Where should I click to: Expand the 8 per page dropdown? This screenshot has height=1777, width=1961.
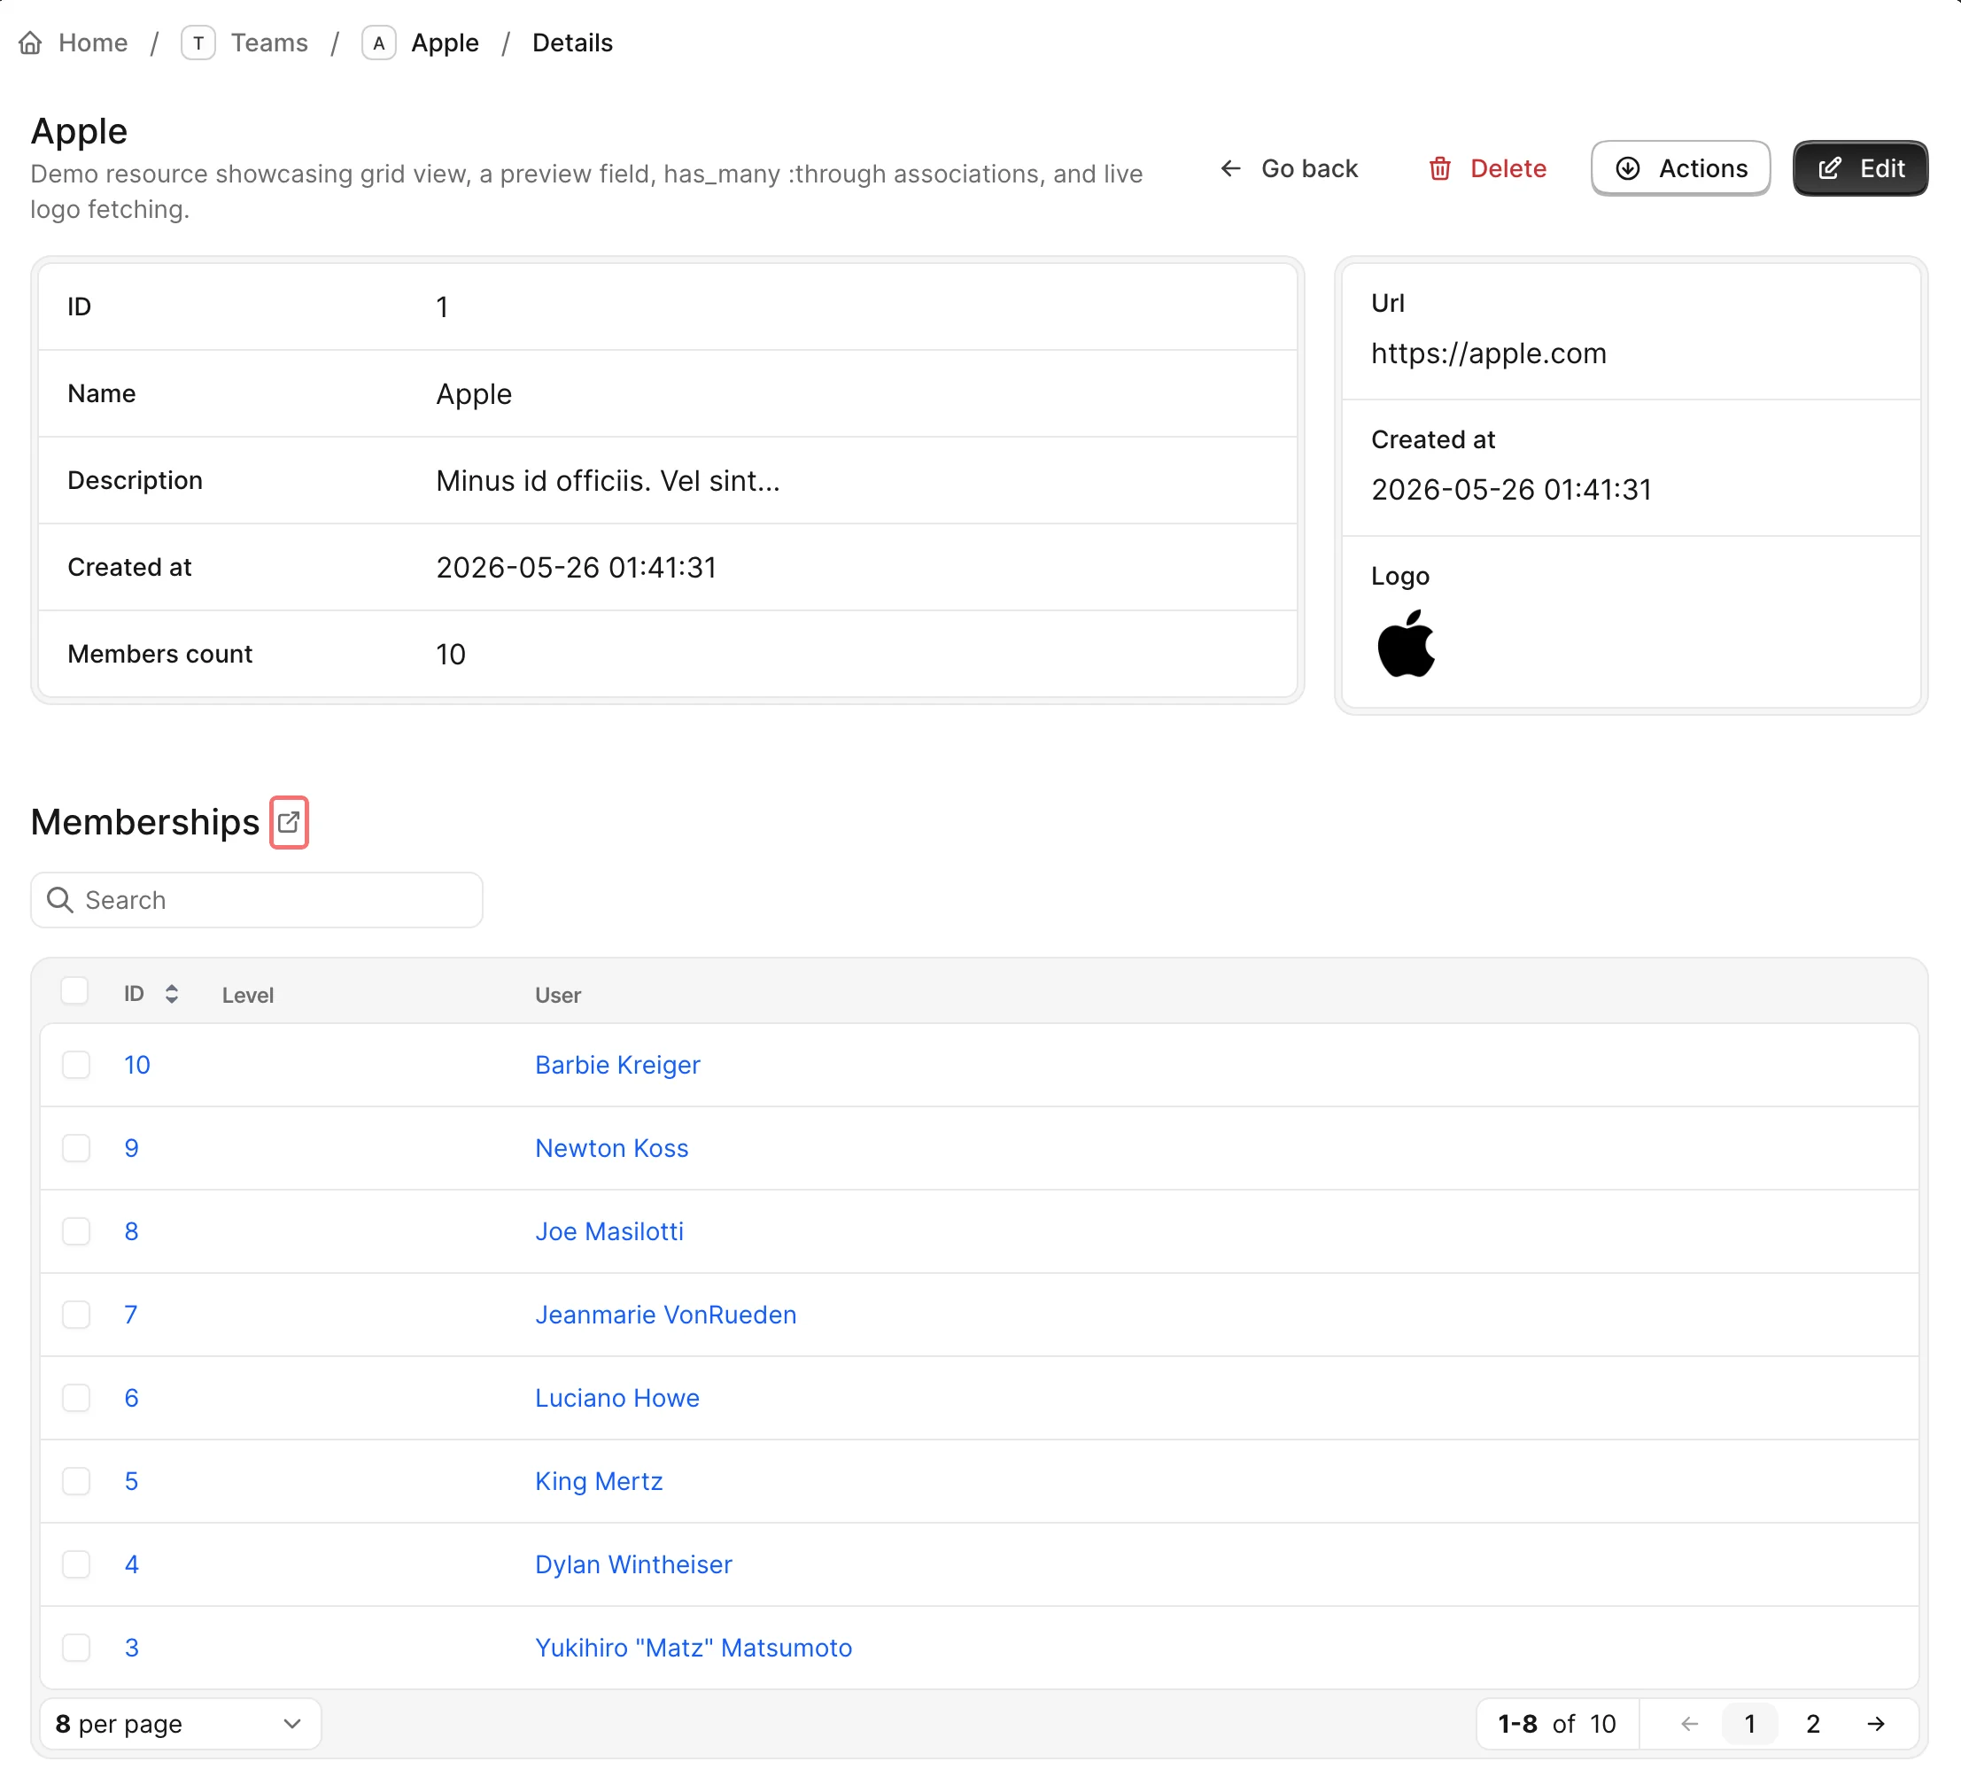click(x=181, y=1724)
